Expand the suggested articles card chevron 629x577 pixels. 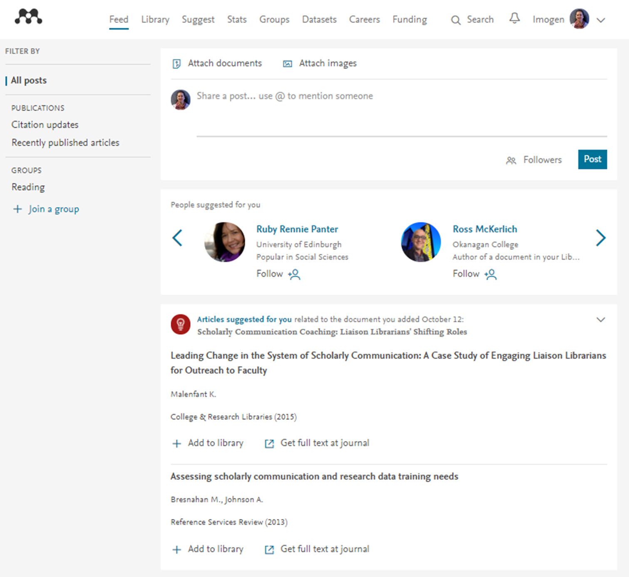(x=600, y=320)
